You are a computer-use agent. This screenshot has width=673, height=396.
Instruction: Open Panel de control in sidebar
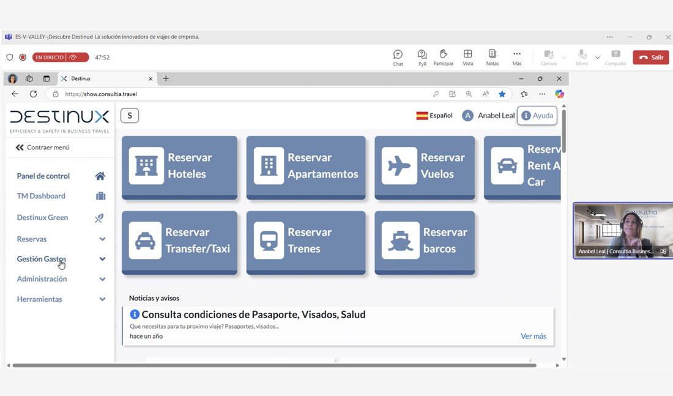[43, 176]
